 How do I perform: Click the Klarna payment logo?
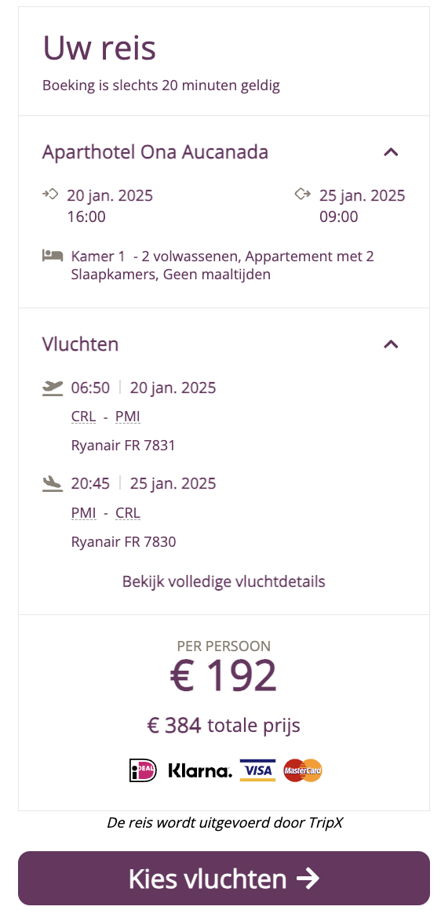200,770
